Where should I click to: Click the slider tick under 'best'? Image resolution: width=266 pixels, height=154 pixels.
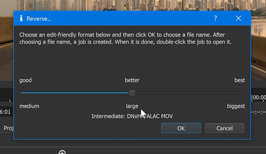click(x=241, y=88)
